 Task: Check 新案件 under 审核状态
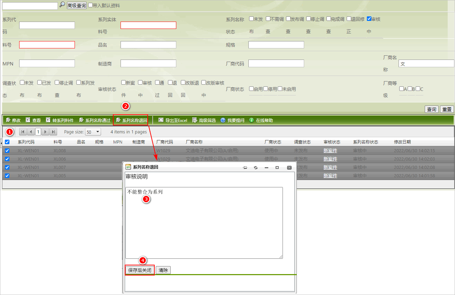(124, 83)
